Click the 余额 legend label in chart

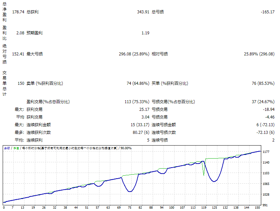coord(7,148)
